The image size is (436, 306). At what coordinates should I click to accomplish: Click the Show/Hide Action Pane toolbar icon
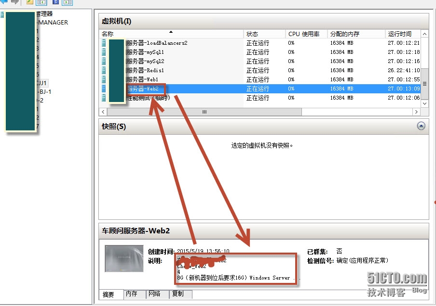tap(68, 2)
